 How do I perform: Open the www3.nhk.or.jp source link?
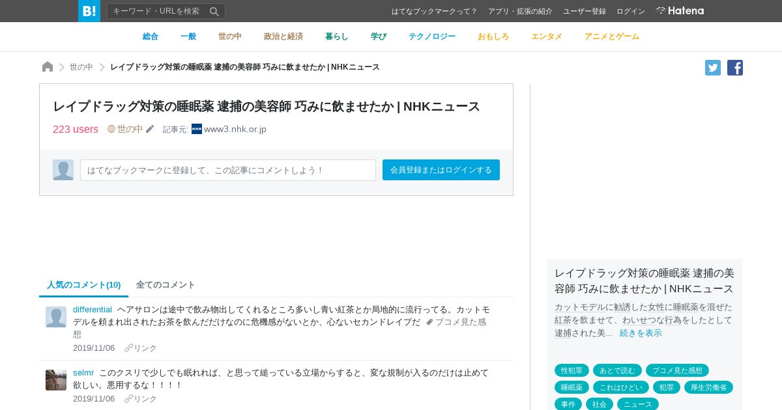235,129
